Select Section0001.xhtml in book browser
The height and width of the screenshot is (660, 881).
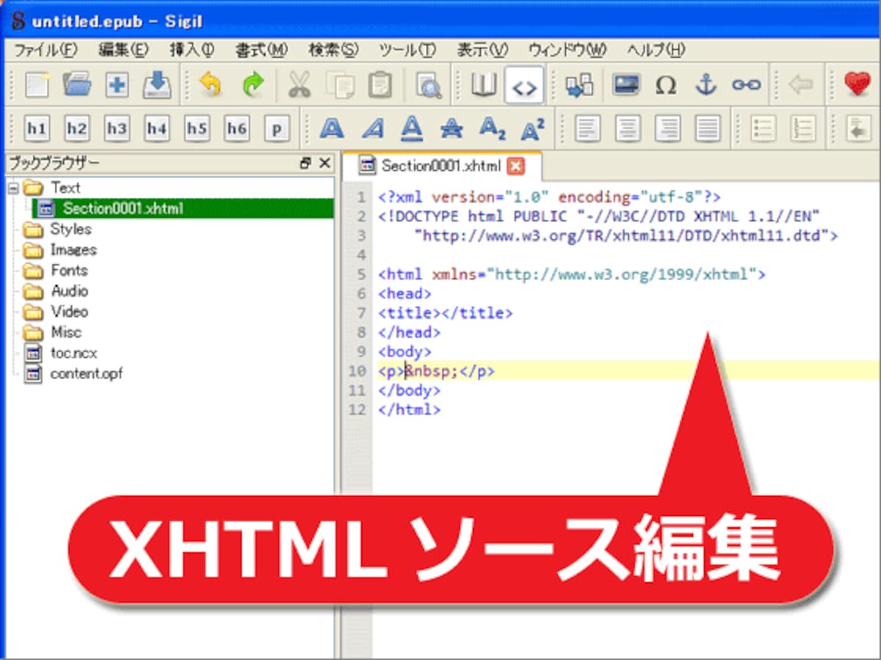[x=123, y=208]
